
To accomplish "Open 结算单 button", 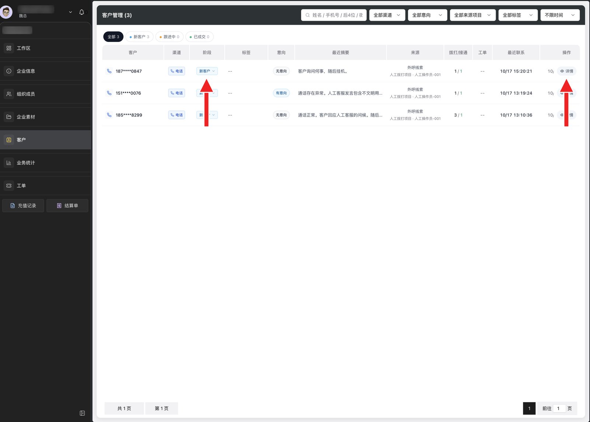I will (x=67, y=205).
